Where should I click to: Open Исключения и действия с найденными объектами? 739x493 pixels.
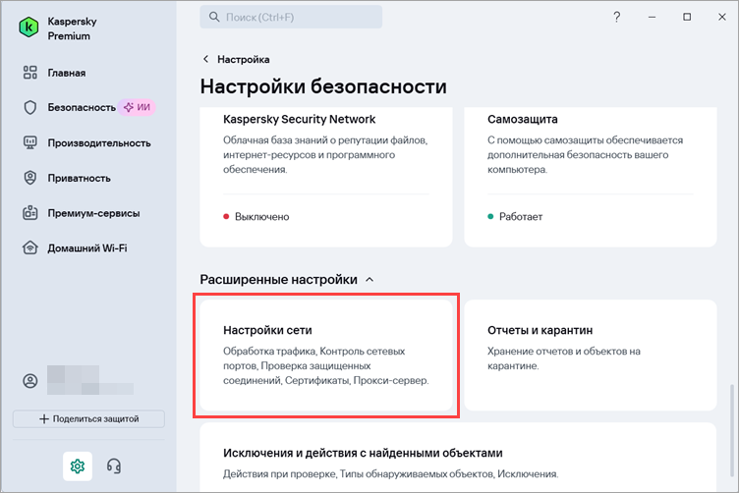[458, 458]
